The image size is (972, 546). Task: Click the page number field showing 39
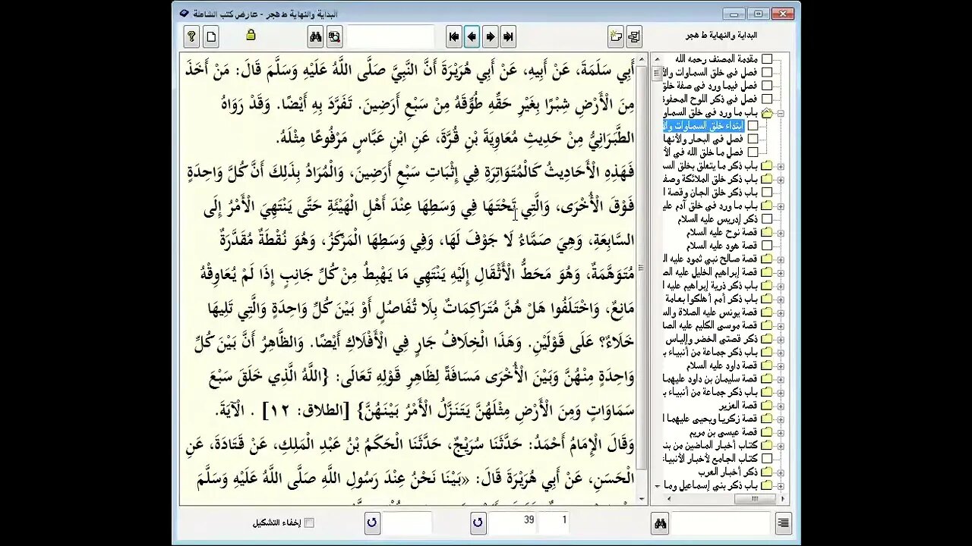coord(513,522)
